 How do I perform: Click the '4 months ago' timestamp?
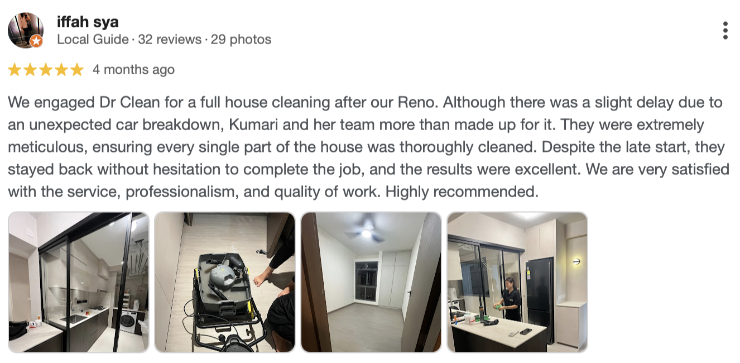[133, 70]
